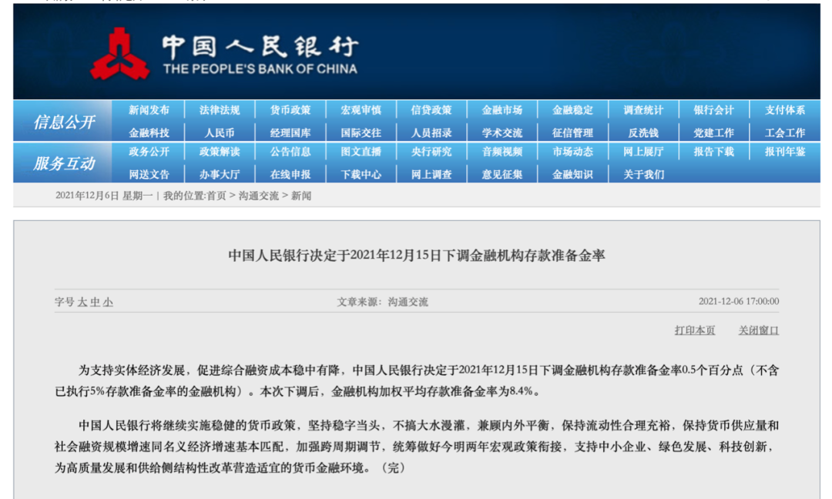Open 报刊年鉴 menu item
The width and height of the screenshot is (832, 499).
click(785, 152)
